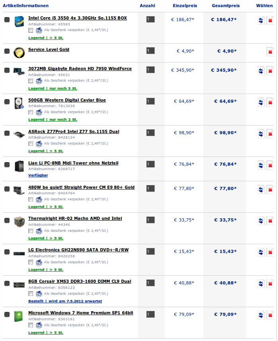Delete Lian Li PC-8NB Midi Tower
Image resolution: width=278 pixels, height=341 pixels.
[270, 165]
